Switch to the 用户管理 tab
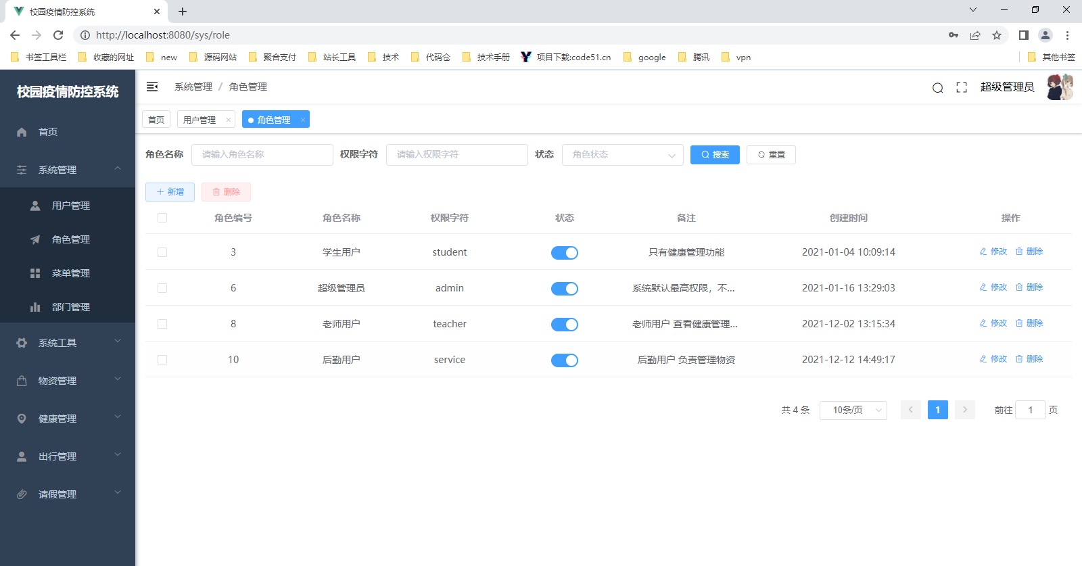 click(x=199, y=120)
